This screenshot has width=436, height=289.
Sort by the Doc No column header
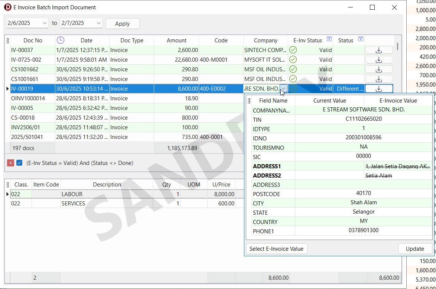coord(33,40)
